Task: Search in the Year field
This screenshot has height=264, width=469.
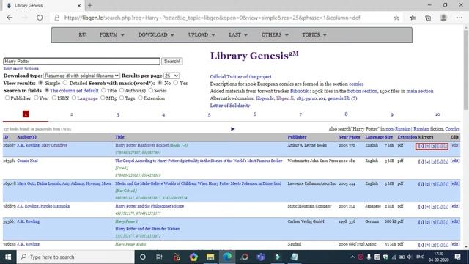Action: (x=36, y=98)
